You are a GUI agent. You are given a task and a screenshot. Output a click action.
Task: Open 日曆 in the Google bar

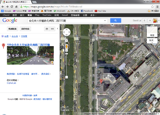pyautogui.click(x=85, y=15)
